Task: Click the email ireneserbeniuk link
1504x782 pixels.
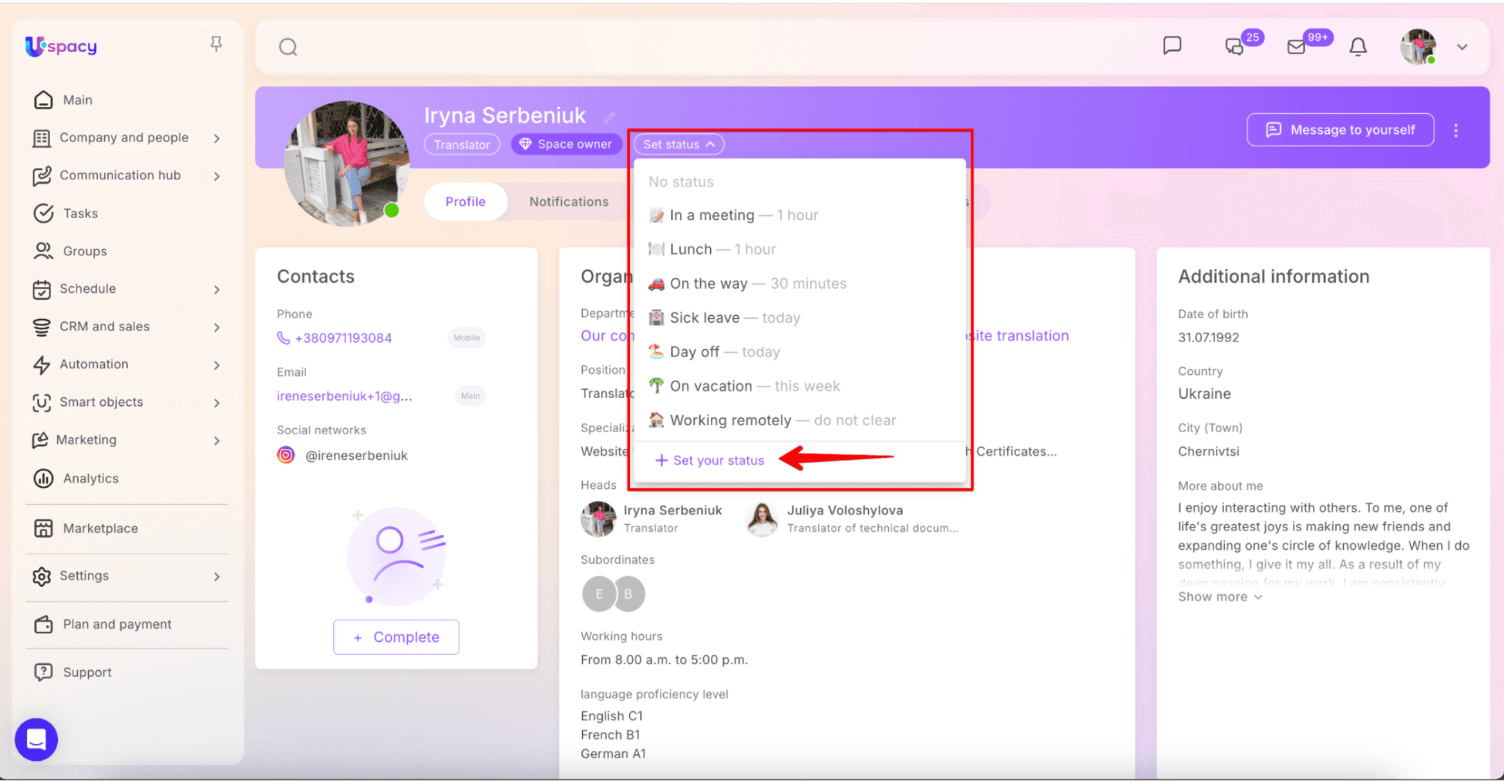Action: click(344, 396)
